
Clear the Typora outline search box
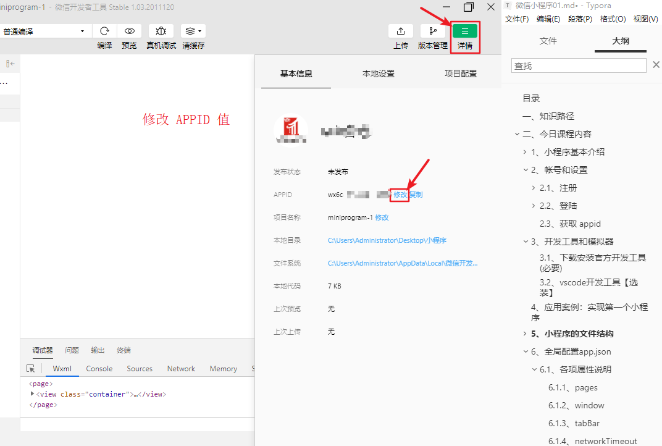pos(656,65)
